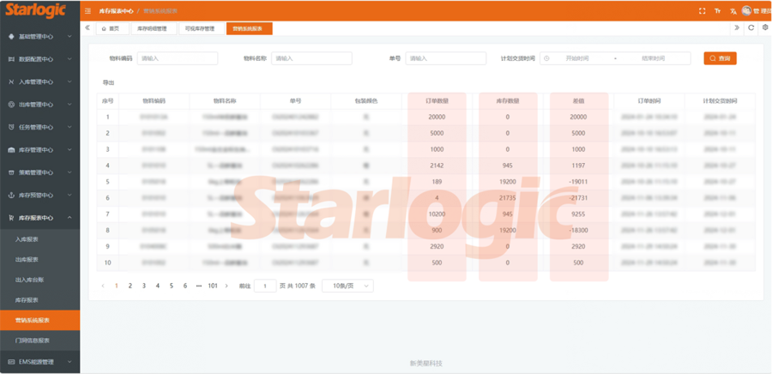Click the 库存报表中心 breadcrumb
The height and width of the screenshot is (374, 772).
pos(116,11)
